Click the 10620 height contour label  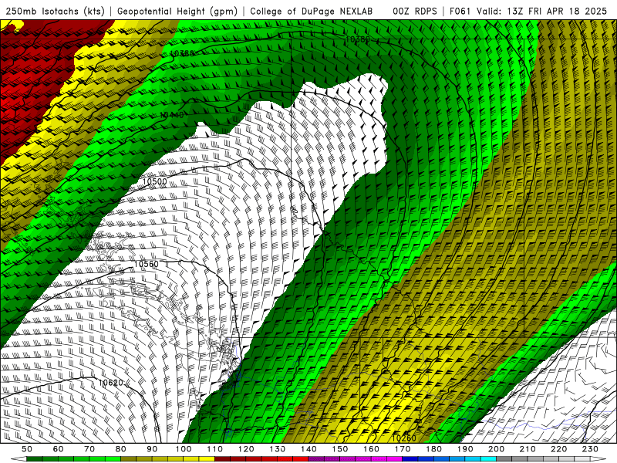tap(110, 382)
